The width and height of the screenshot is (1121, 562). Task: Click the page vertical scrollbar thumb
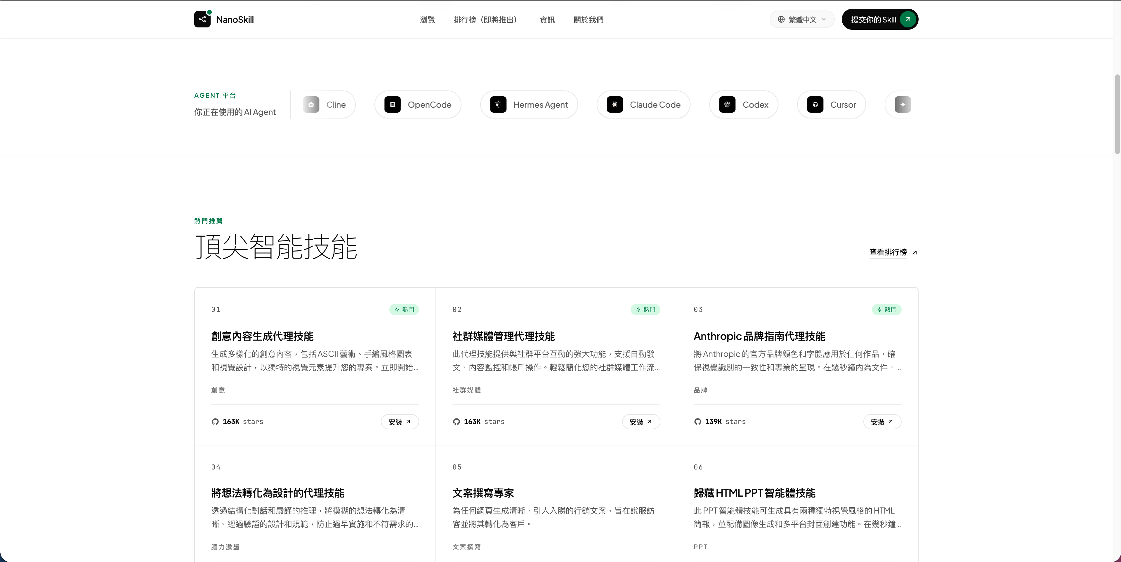[1117, 114]
